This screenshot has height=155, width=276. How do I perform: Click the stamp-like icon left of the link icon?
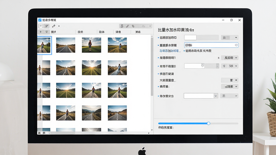122,26
